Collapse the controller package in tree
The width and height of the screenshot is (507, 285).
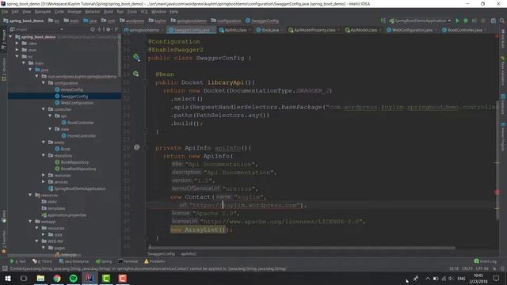[x=44, y=109]
